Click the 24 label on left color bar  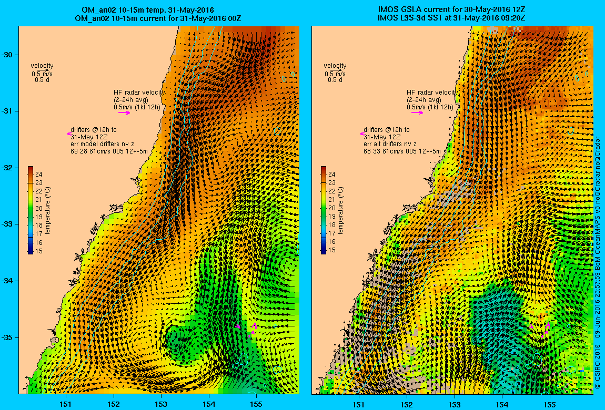39,174
